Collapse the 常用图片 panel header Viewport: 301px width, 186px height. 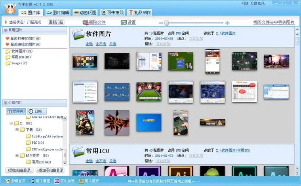click(x=5, y=30)
